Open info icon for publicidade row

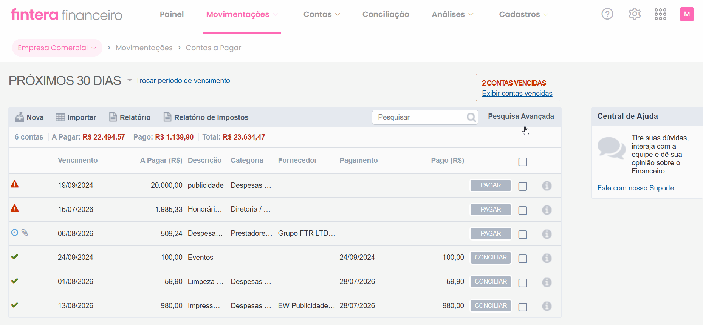tap(547, 186)
